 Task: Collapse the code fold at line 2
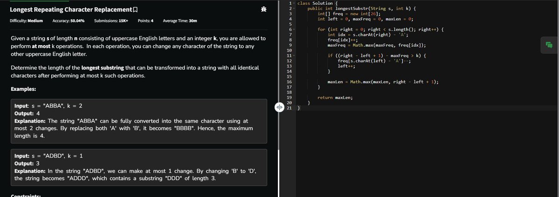pyautogui.click(x=294, y=8)
